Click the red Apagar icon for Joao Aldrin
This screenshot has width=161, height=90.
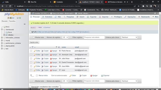[x=51, y=66]
